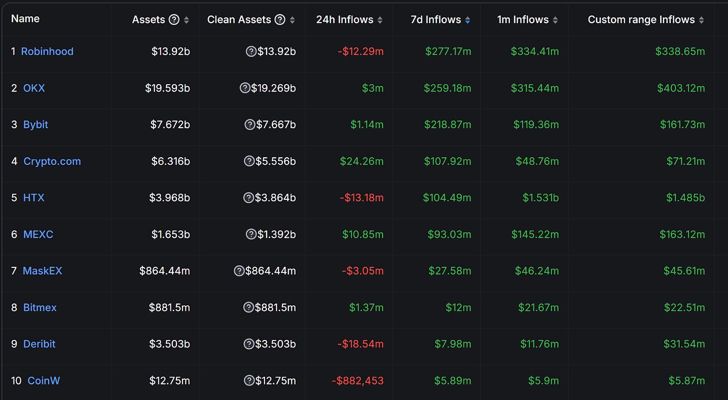Open the Bitmex exchange link
This screenshot has width=728, height=400.
tap(40, 307)
